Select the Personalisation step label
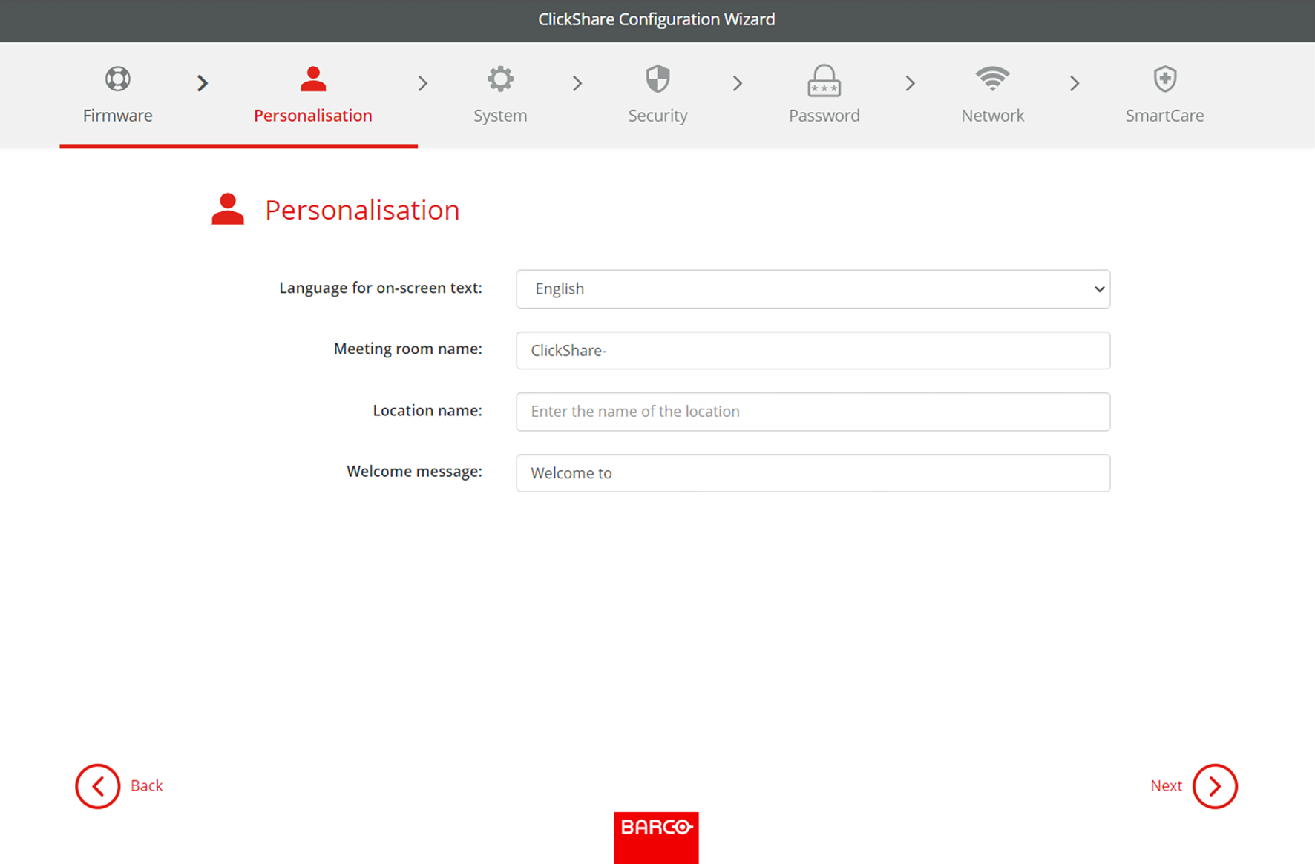The width and height of the screenshot is (1315, 864). coord(313,116)
